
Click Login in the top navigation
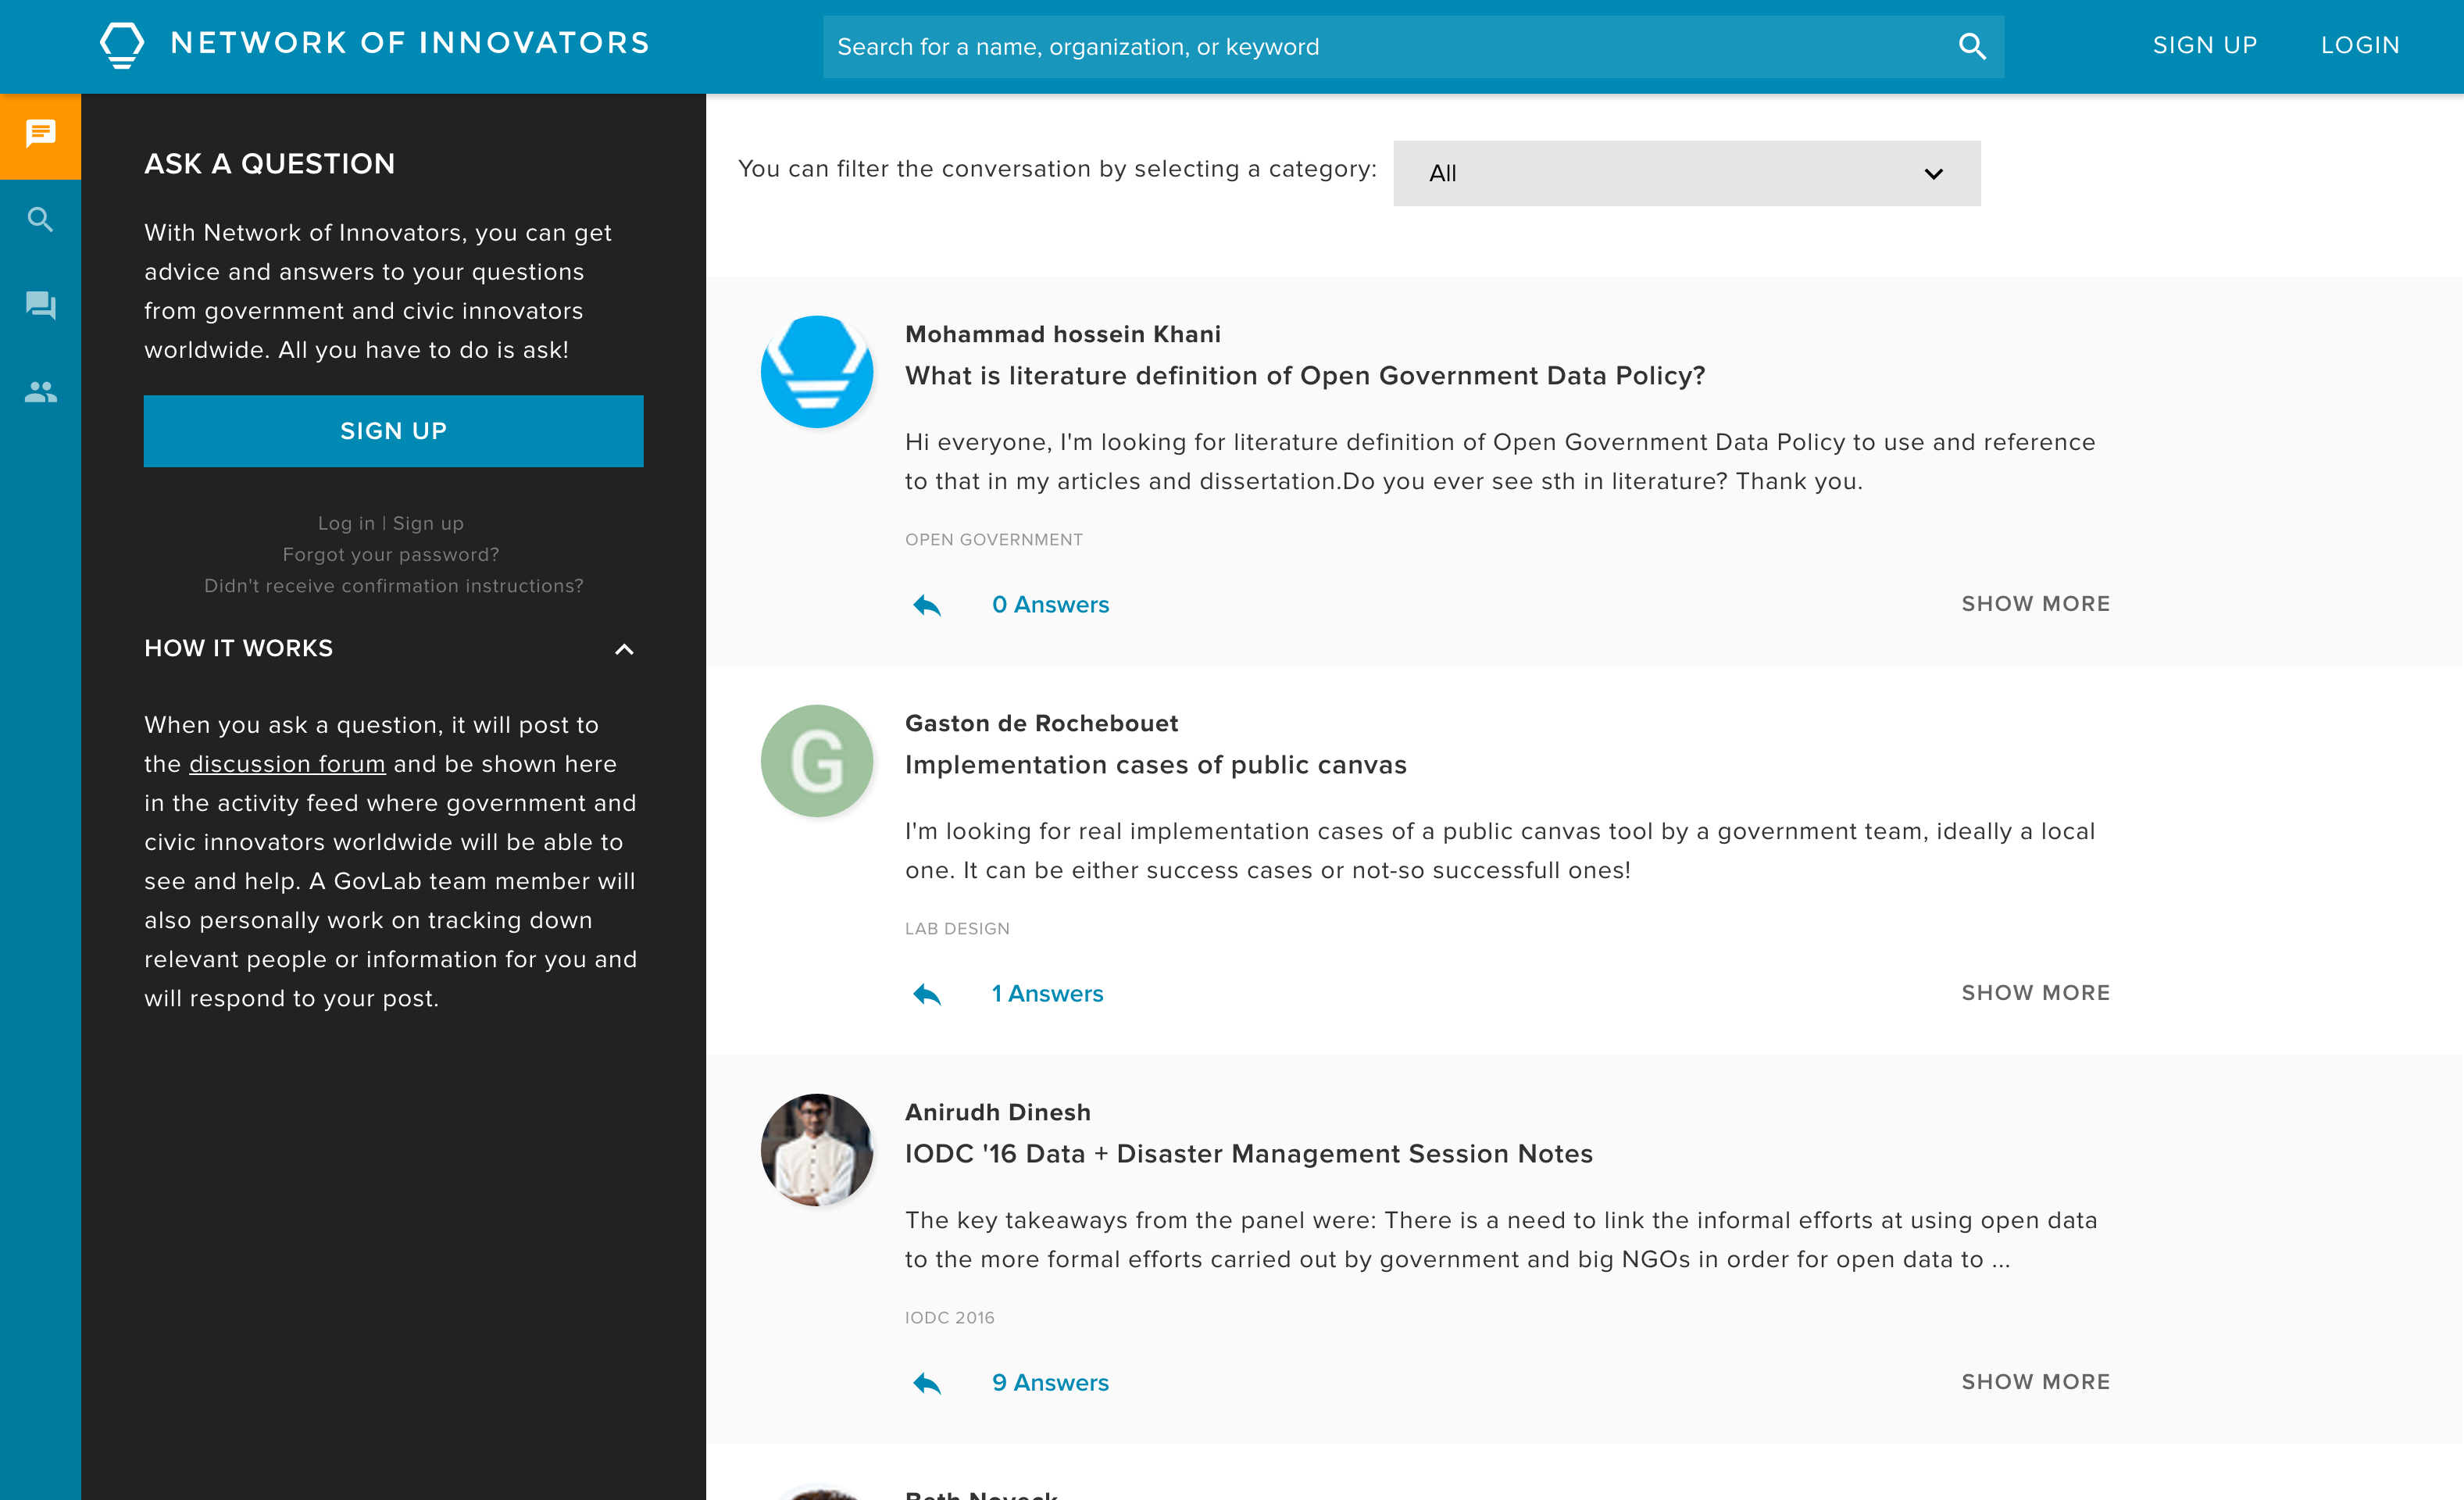(x=2359, y=45)
